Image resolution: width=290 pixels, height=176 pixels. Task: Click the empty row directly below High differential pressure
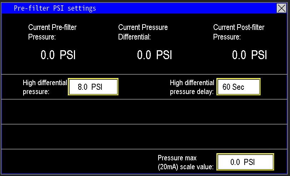tap(145, 112)
